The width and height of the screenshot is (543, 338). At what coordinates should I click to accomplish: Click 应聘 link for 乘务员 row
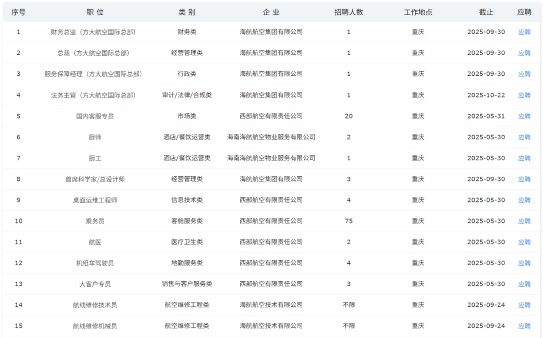pyautogui.click(x=524, y=221)
